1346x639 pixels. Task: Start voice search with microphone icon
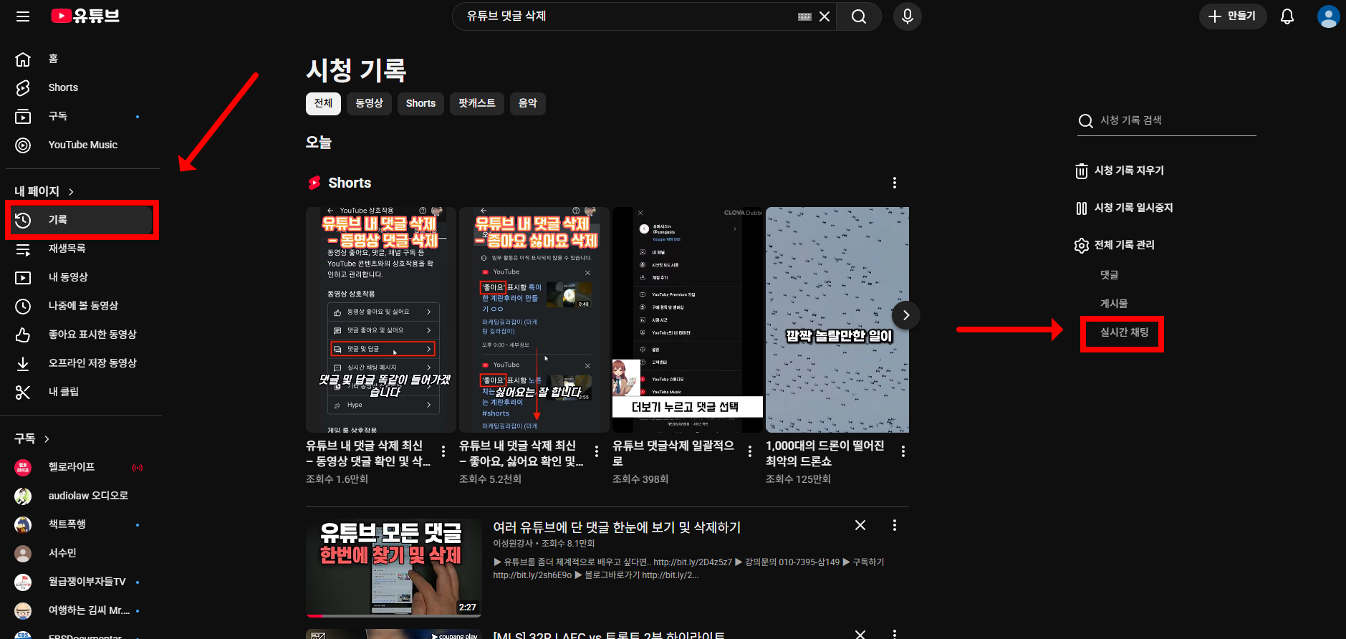[907, 16]
